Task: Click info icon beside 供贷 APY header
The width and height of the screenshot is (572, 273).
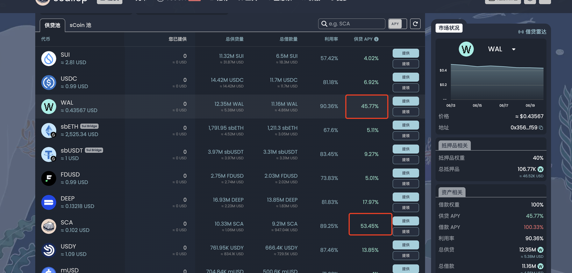Action: 376,39
